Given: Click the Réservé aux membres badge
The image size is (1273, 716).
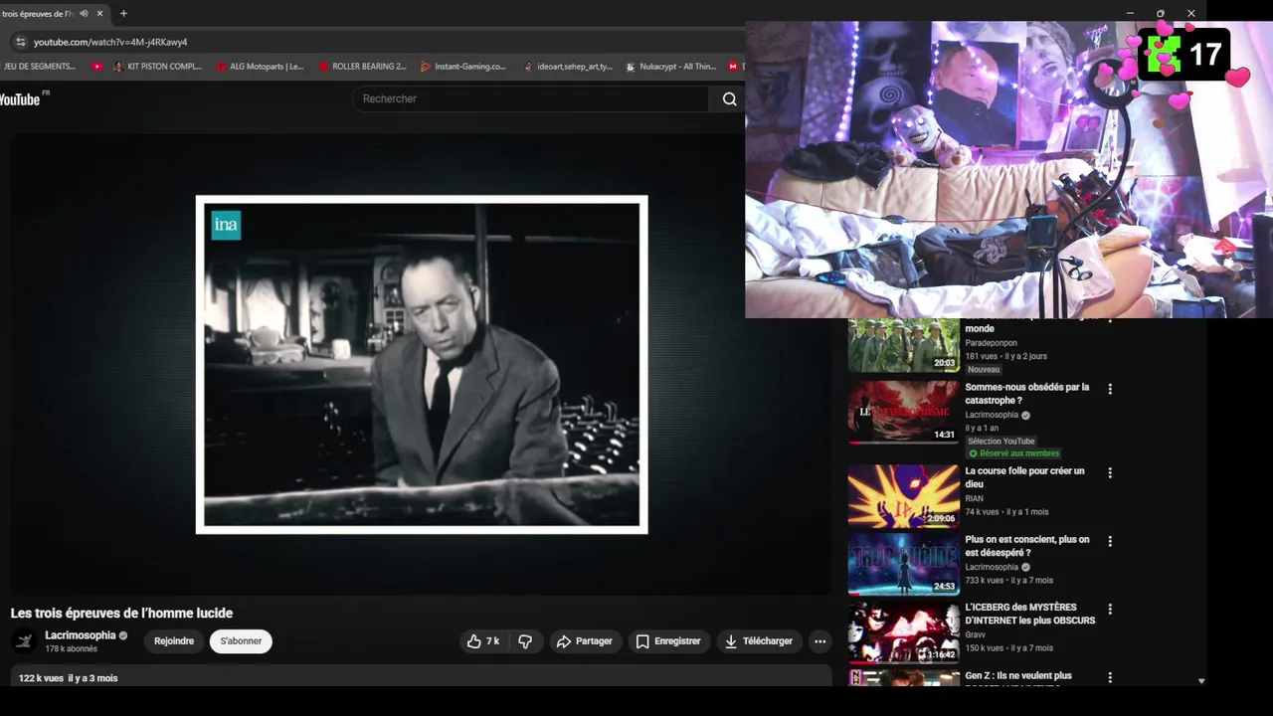Looking at the screenshot, I should (x=1013, y=453).
